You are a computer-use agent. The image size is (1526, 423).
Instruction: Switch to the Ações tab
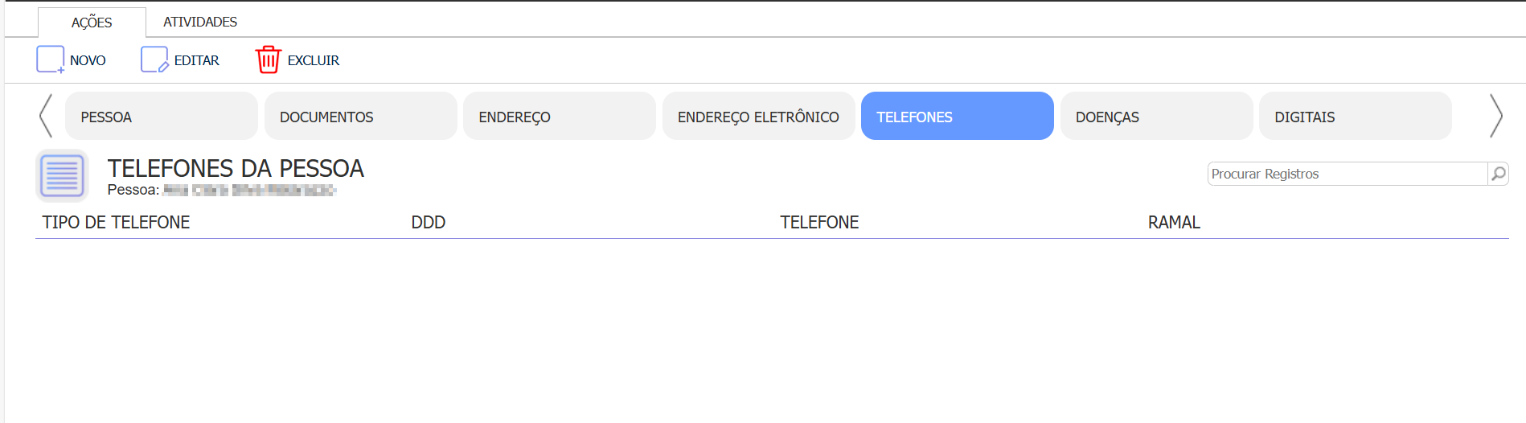click(92, 23)
